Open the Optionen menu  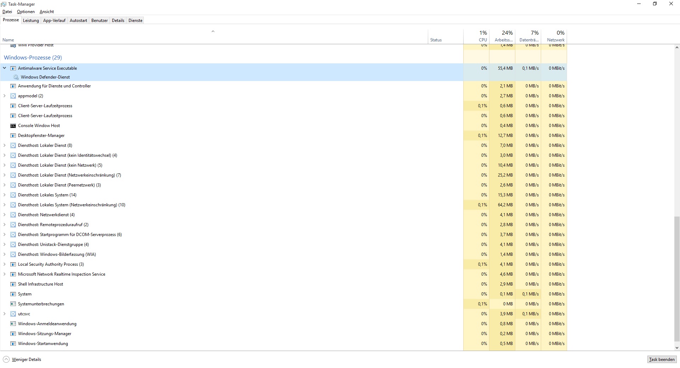tap(26, 12)
